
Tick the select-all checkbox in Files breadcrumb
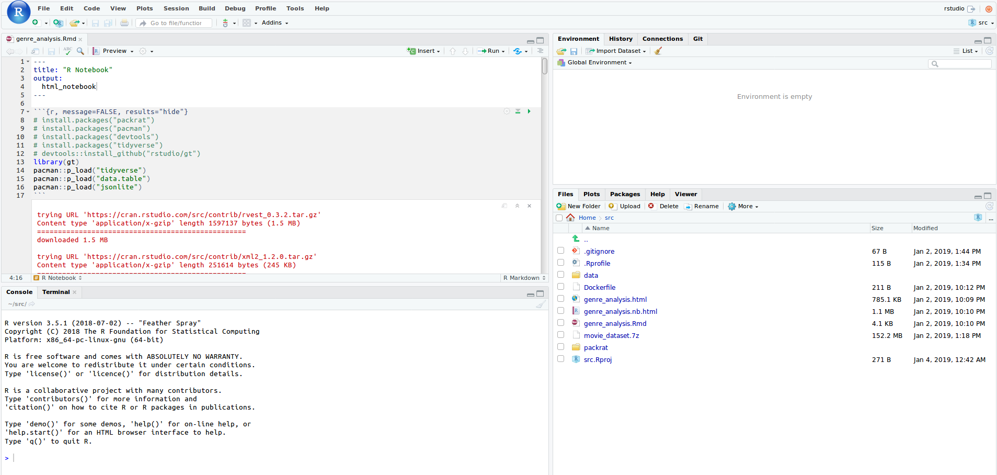(x=559, y=218)
